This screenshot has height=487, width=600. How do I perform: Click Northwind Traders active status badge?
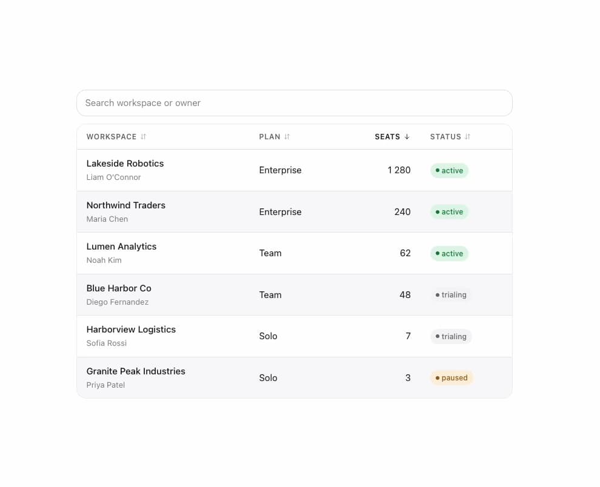click(449, 211)
